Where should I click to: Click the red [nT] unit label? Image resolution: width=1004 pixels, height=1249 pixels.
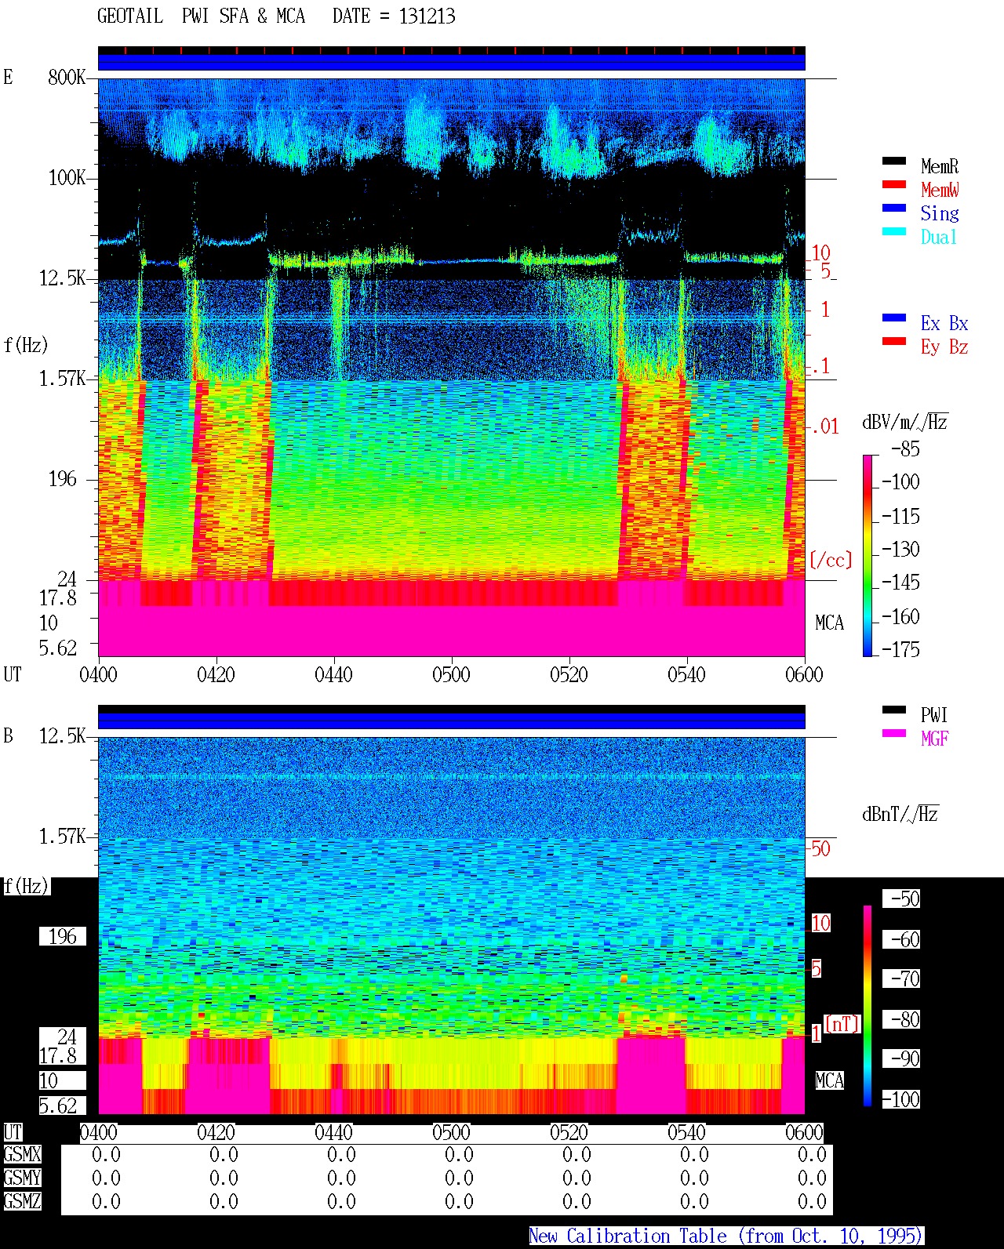pos(842,1024)
